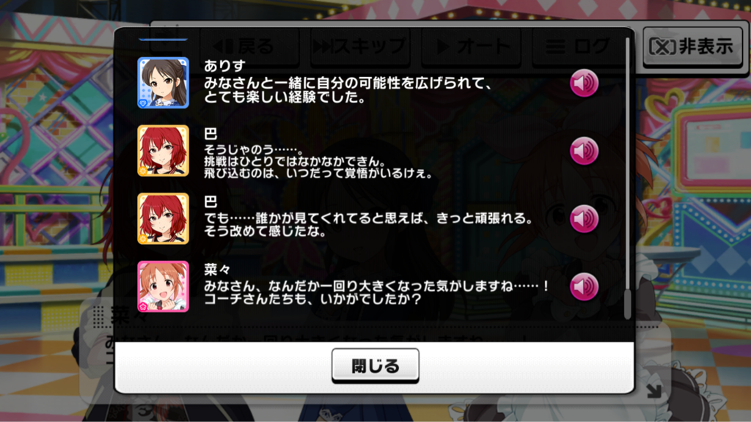Close the log with 閉じる button
The image size is (751, 422).
(x=375, y=366)
